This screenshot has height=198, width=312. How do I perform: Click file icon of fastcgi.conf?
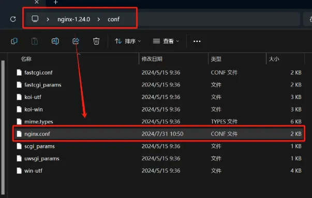19,73
